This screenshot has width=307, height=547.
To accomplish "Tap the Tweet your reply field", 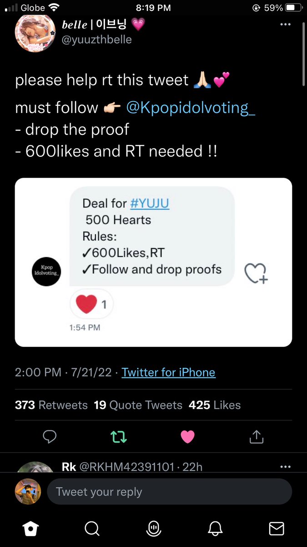I will [x=169, y=492].
